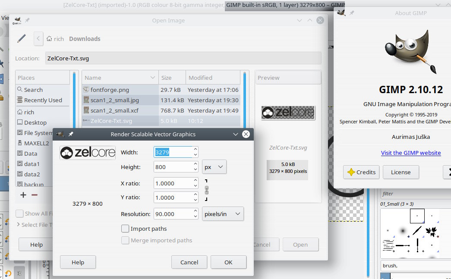Close the Render Scalable Vector Graphics dialog
Viewport: 451px width, 279px height.
(246, 134)
